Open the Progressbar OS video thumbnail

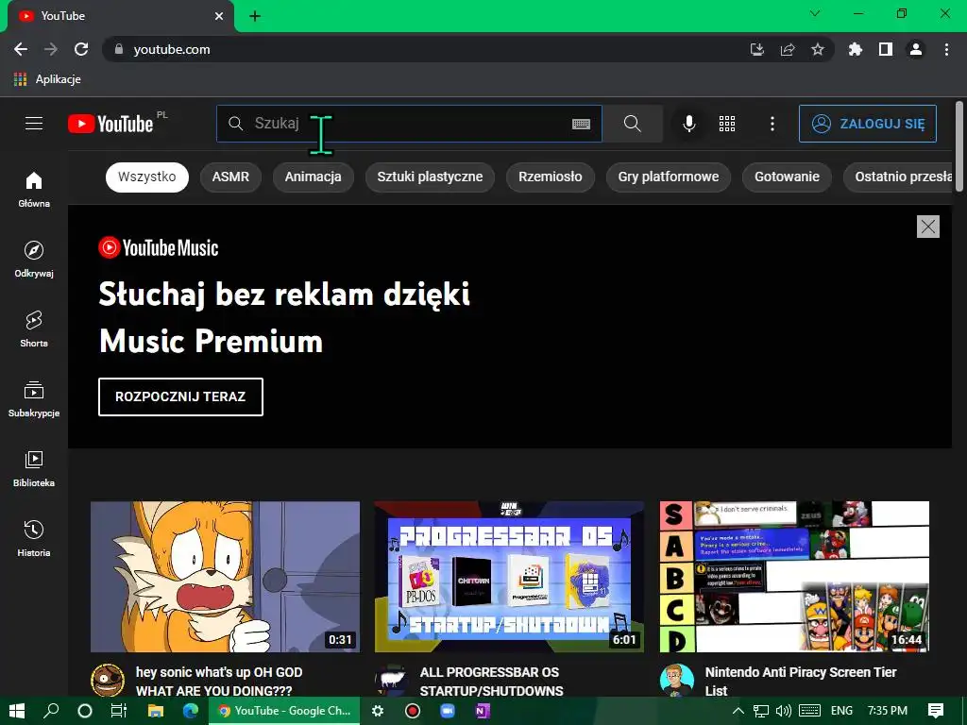[x=509, y=577]
